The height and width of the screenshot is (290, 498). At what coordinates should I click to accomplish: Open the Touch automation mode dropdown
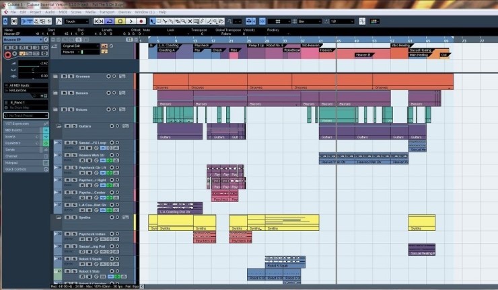tap(78, 21)
